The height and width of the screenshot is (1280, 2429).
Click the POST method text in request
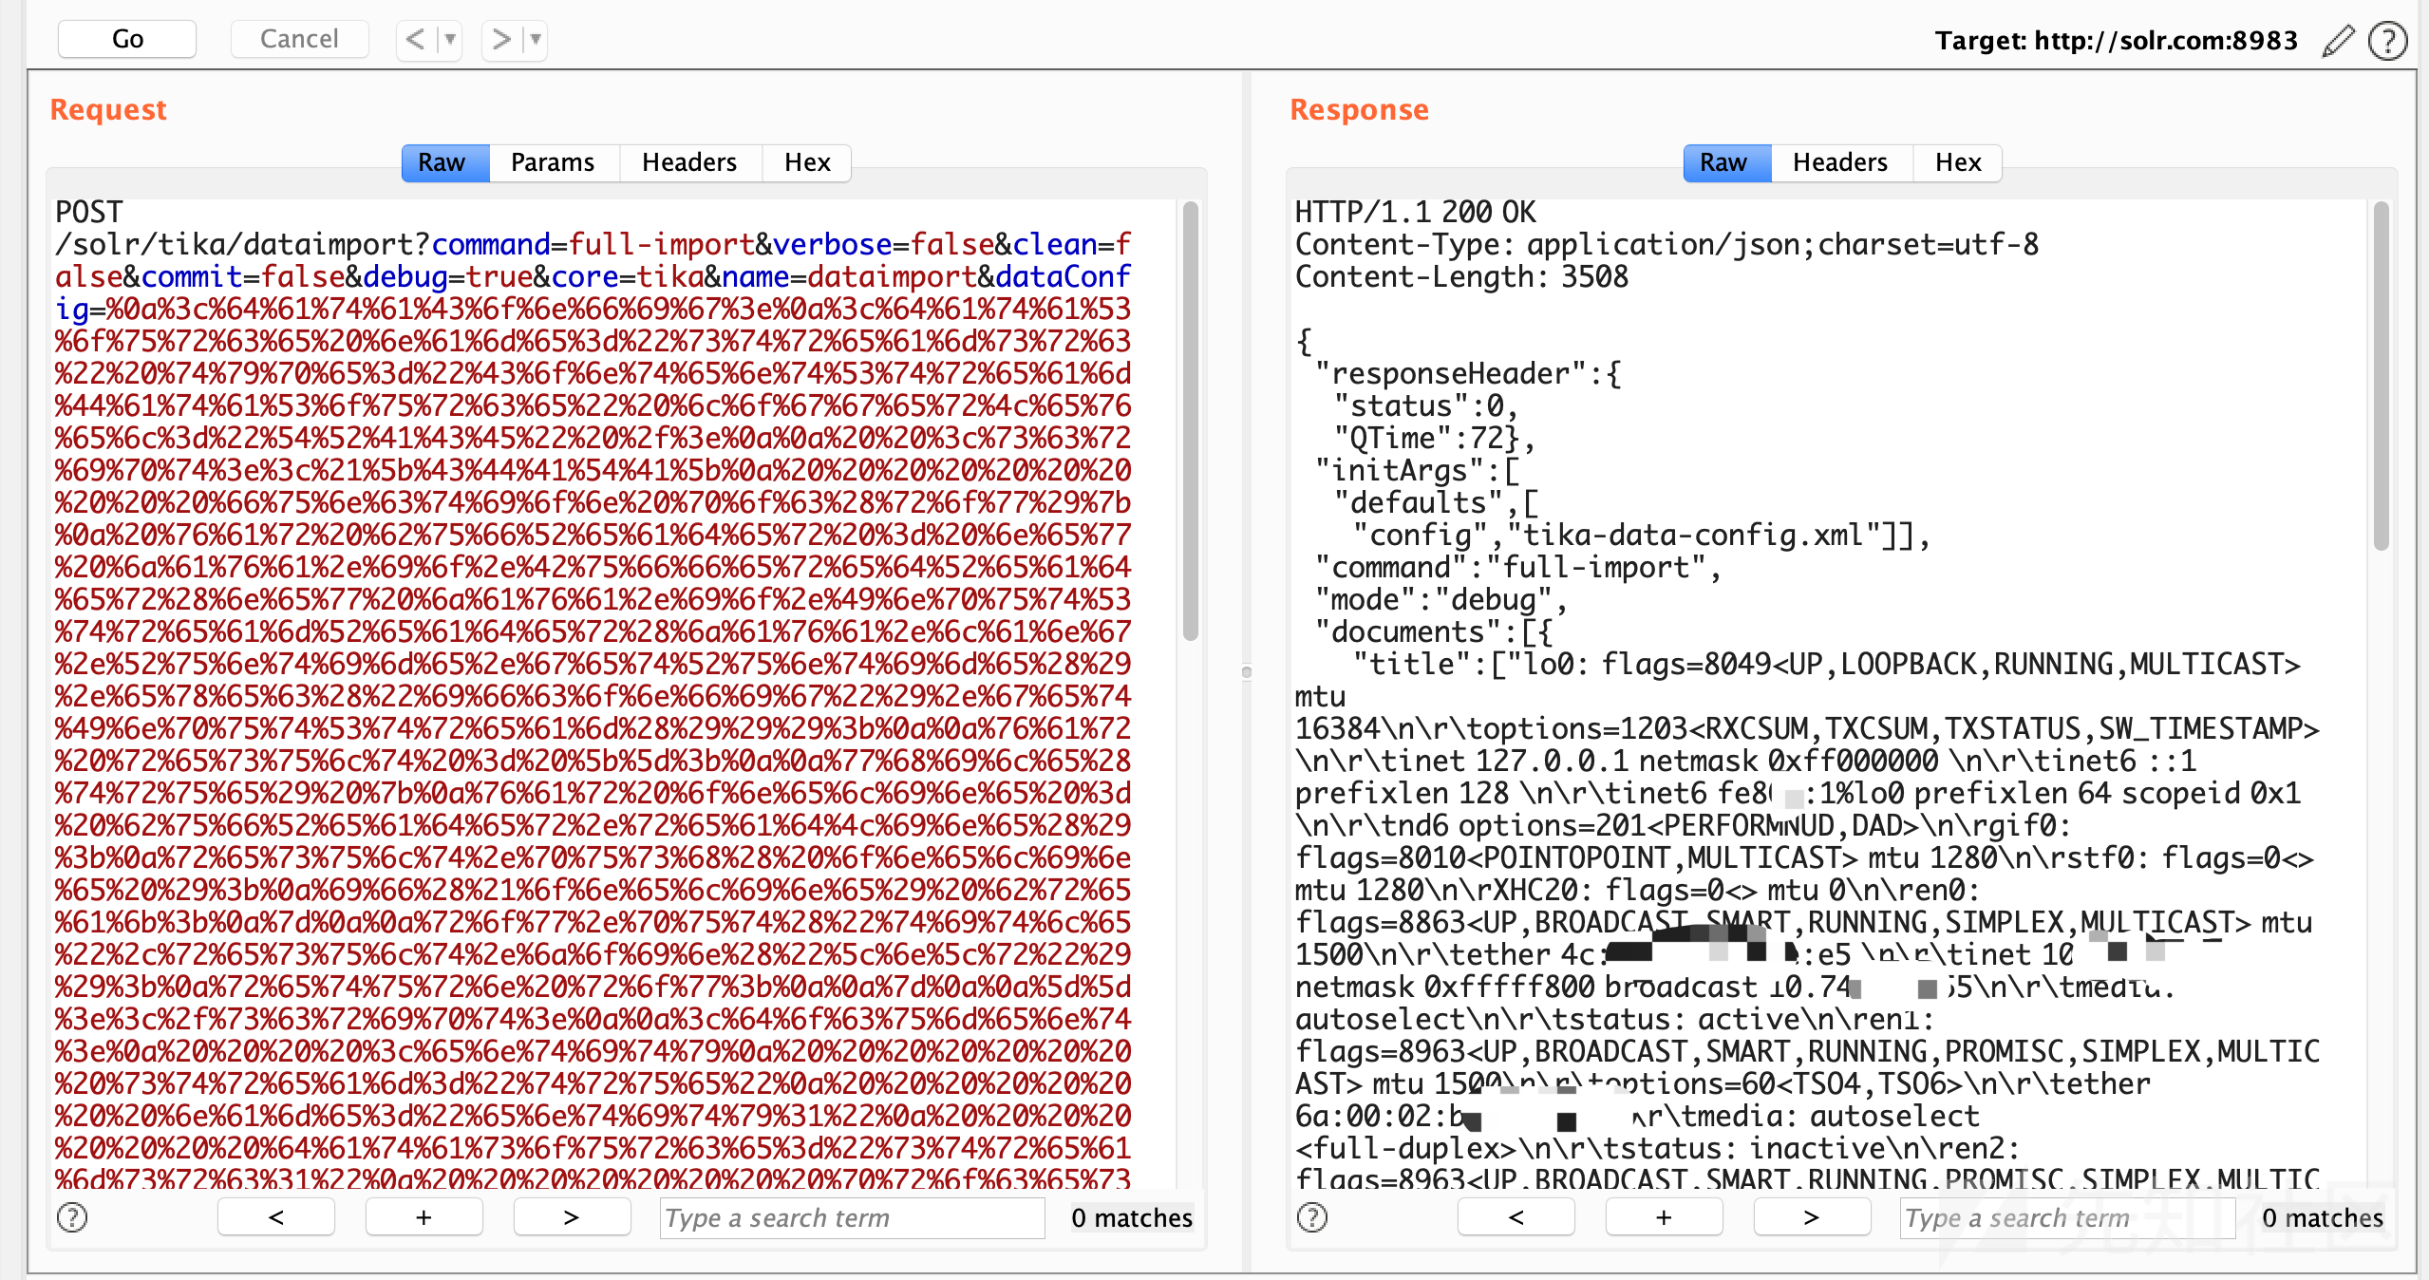tap(89, 212)
